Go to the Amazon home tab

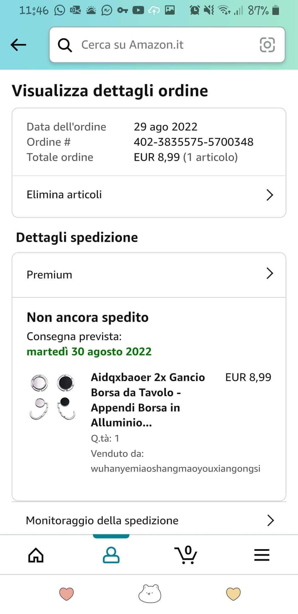(x=36, y=555)
